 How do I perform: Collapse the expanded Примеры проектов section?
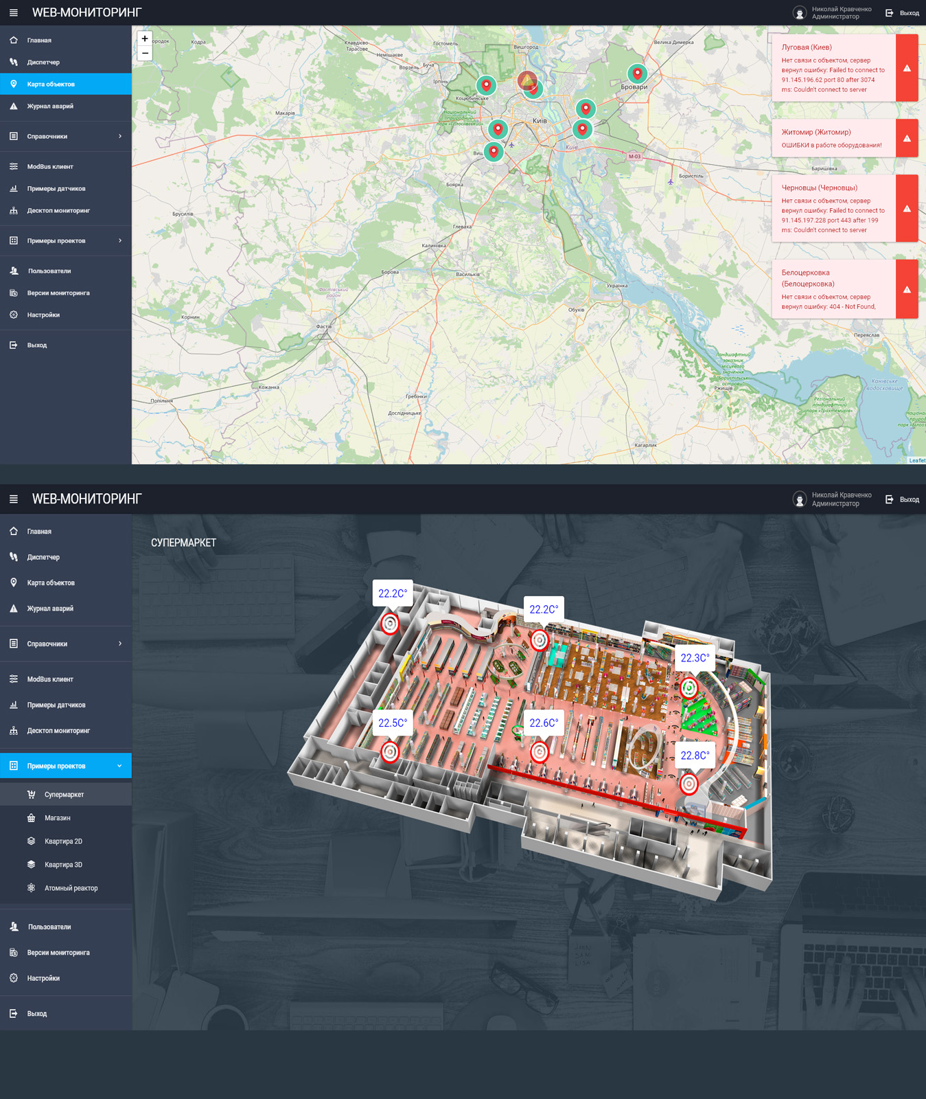pos(119,766)
